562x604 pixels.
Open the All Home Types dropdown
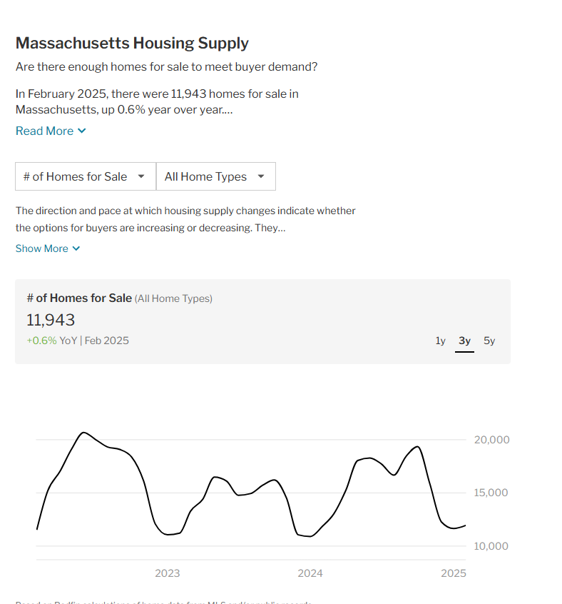pos(216,176)
